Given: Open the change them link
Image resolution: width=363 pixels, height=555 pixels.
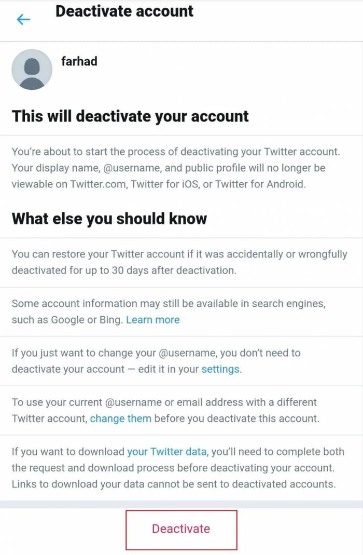Looking at the screenshot, I should 120,418.
